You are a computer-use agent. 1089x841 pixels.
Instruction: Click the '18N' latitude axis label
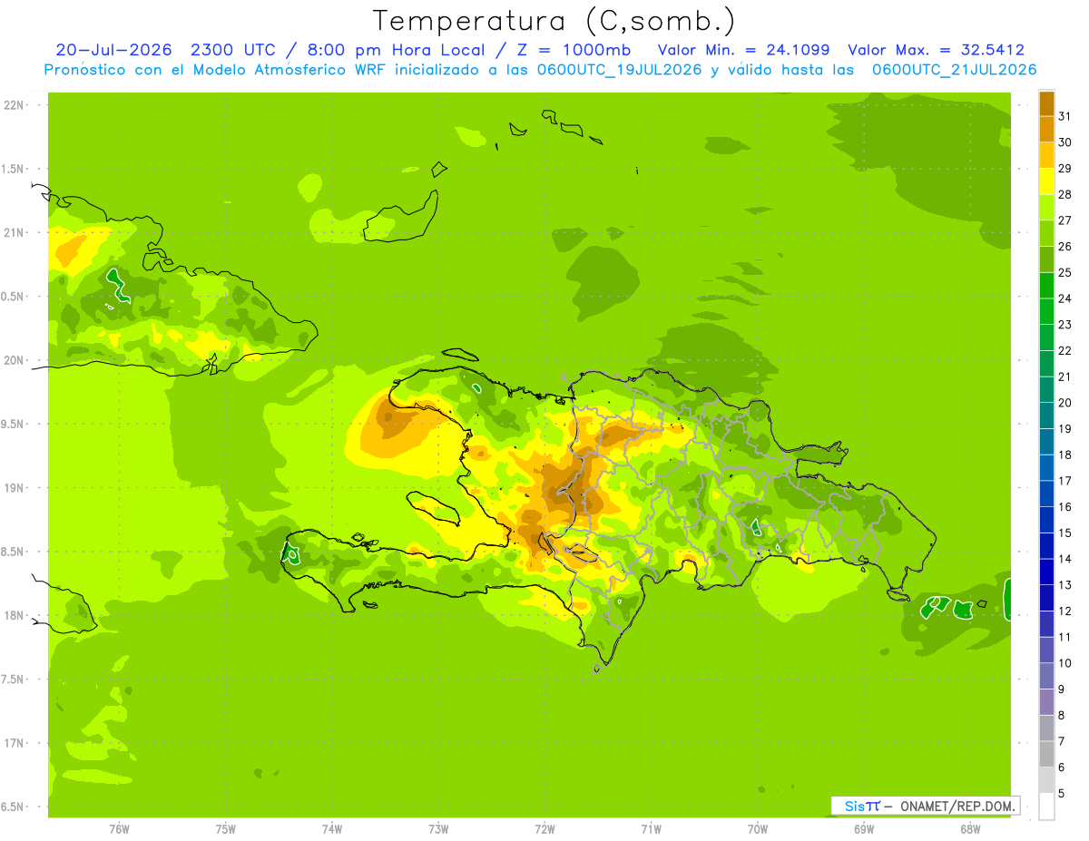(x=15, y=615)
